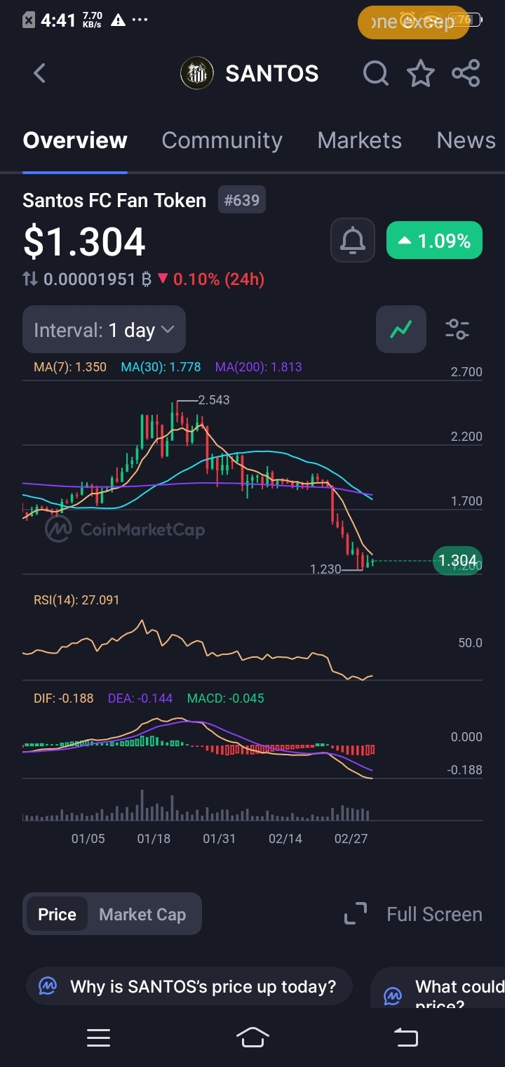Screen dimensions: 505x1067
Task: Tap the DEA: -0.144 label
Action: tap(140, 698)
